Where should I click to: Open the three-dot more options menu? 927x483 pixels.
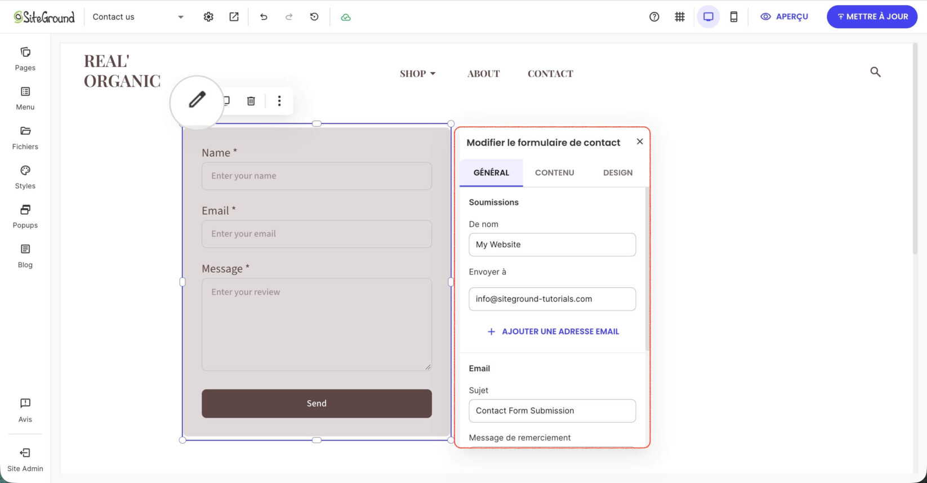[279, 101]
